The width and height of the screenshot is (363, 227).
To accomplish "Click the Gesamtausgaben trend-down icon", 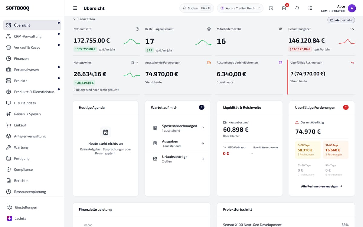I will click(352, 29).
